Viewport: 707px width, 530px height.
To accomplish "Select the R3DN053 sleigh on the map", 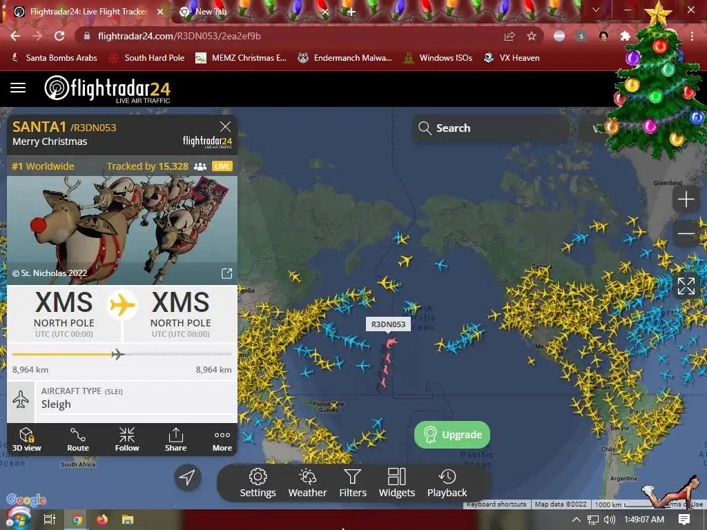I will 391,344.
